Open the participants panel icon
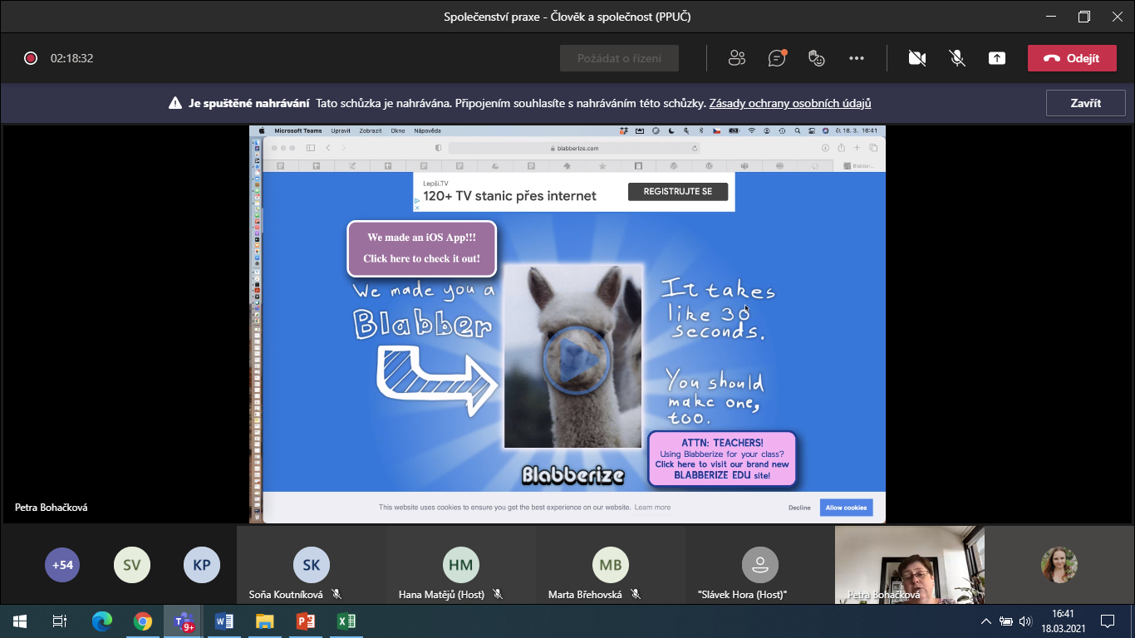The width and height of the screenshot is (1135, 638). coord(736,58)
